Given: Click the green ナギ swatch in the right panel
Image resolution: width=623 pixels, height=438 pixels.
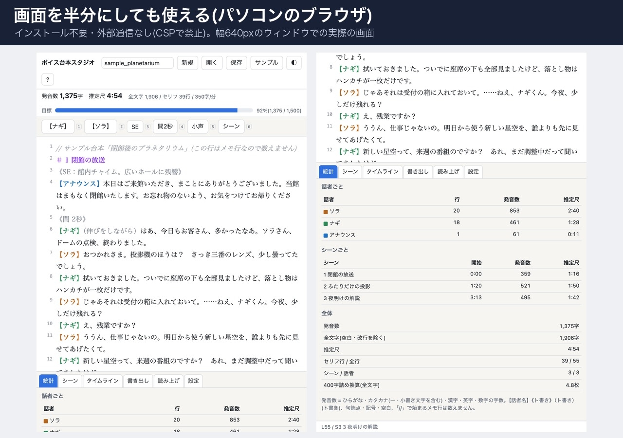Looking at the screenshot, I should 326,223.
